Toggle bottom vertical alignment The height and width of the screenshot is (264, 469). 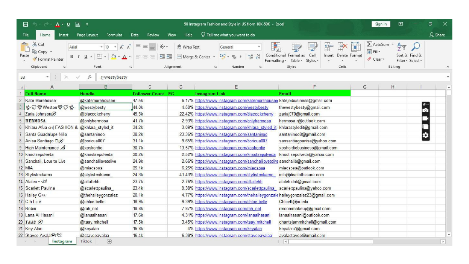coord(152,47)
